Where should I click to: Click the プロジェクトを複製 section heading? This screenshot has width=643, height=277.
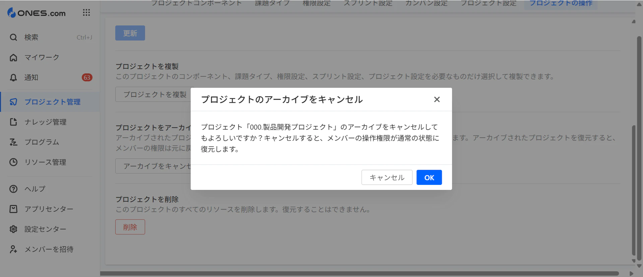click(x=147, y=66)
